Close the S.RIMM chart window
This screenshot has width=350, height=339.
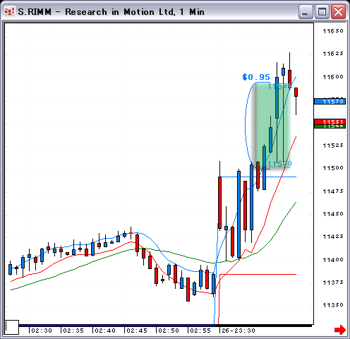(339, 12)
